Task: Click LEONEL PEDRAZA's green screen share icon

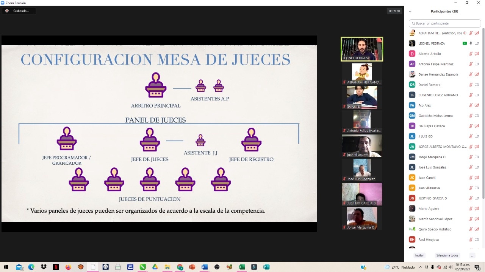Action: coord(465,43)
